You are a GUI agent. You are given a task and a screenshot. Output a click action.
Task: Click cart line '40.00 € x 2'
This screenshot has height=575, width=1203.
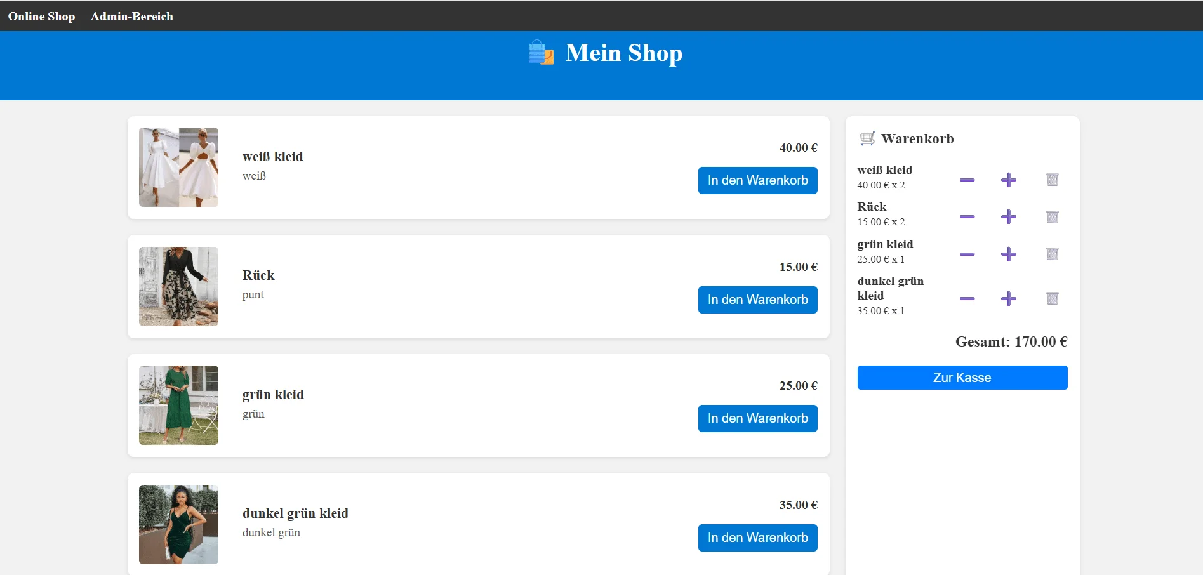click(881, 185)
